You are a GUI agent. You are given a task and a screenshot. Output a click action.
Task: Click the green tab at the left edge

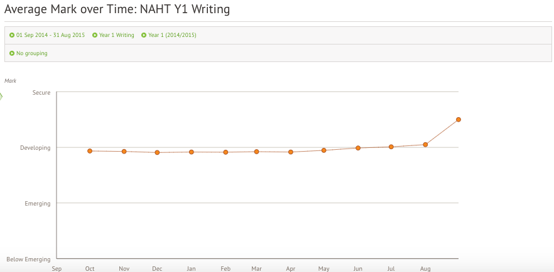[1, 97]
